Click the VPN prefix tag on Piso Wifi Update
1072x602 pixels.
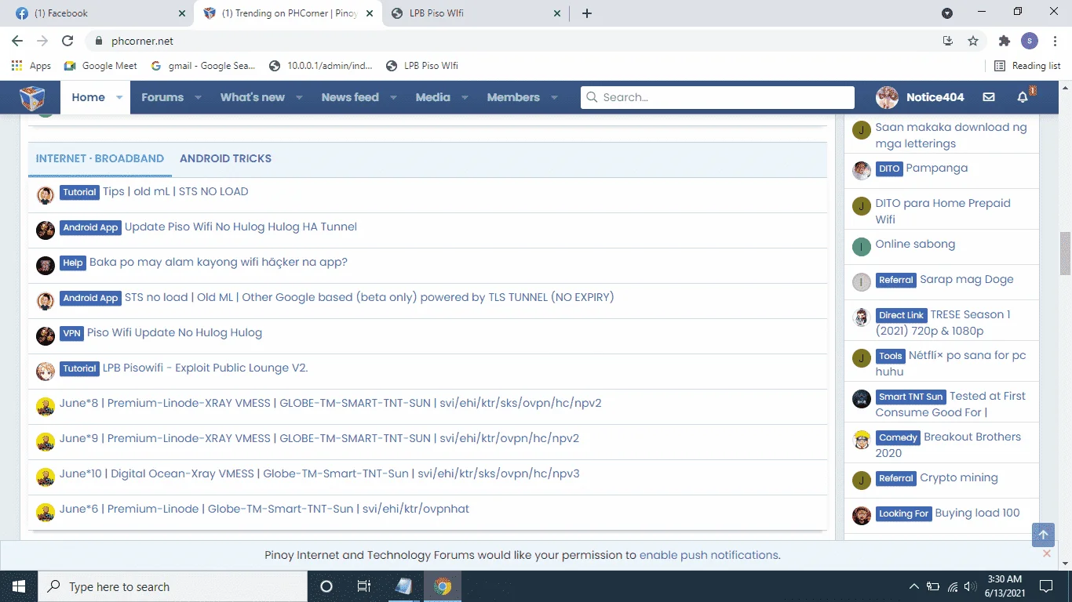(71, 333)
